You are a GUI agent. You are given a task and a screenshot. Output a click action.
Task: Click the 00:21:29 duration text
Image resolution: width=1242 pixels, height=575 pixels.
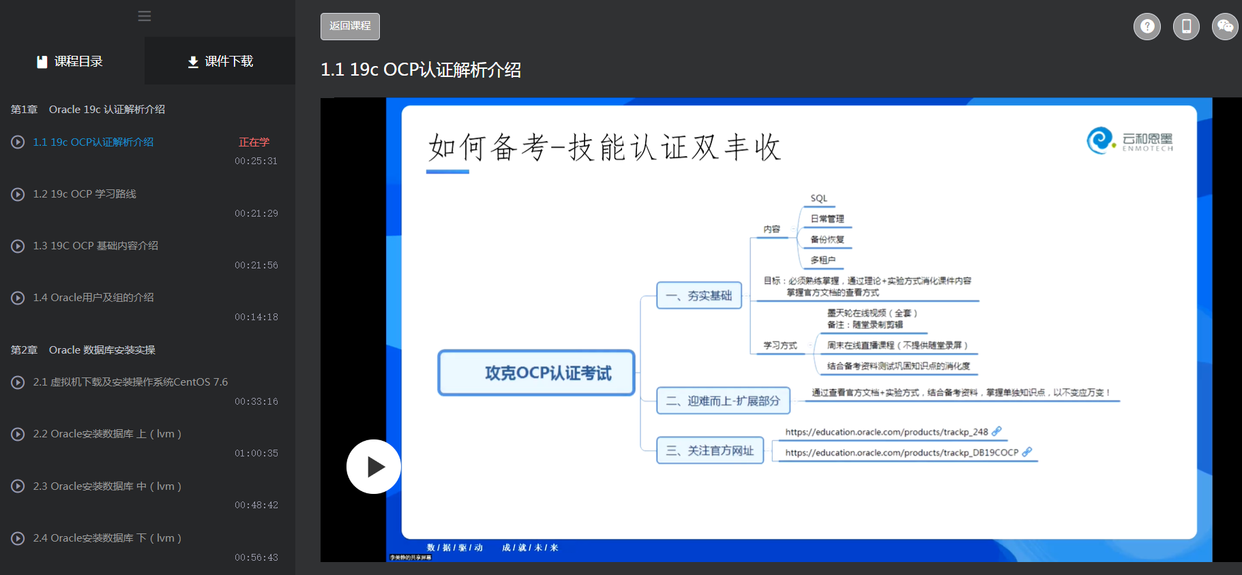pyautogui.click(x=256, y=214)
